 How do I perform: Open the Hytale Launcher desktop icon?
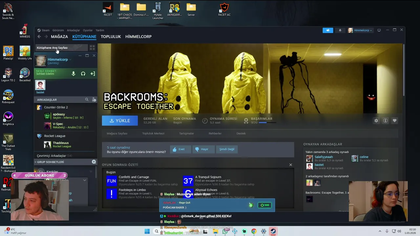click(x=158, y=11)
